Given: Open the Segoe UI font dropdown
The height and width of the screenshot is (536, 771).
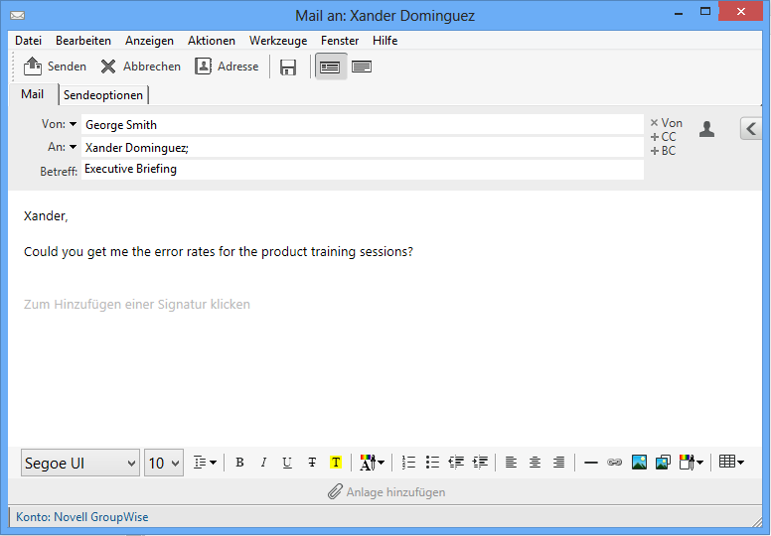Looking at the screenshot, I should (x=80, y=463).
